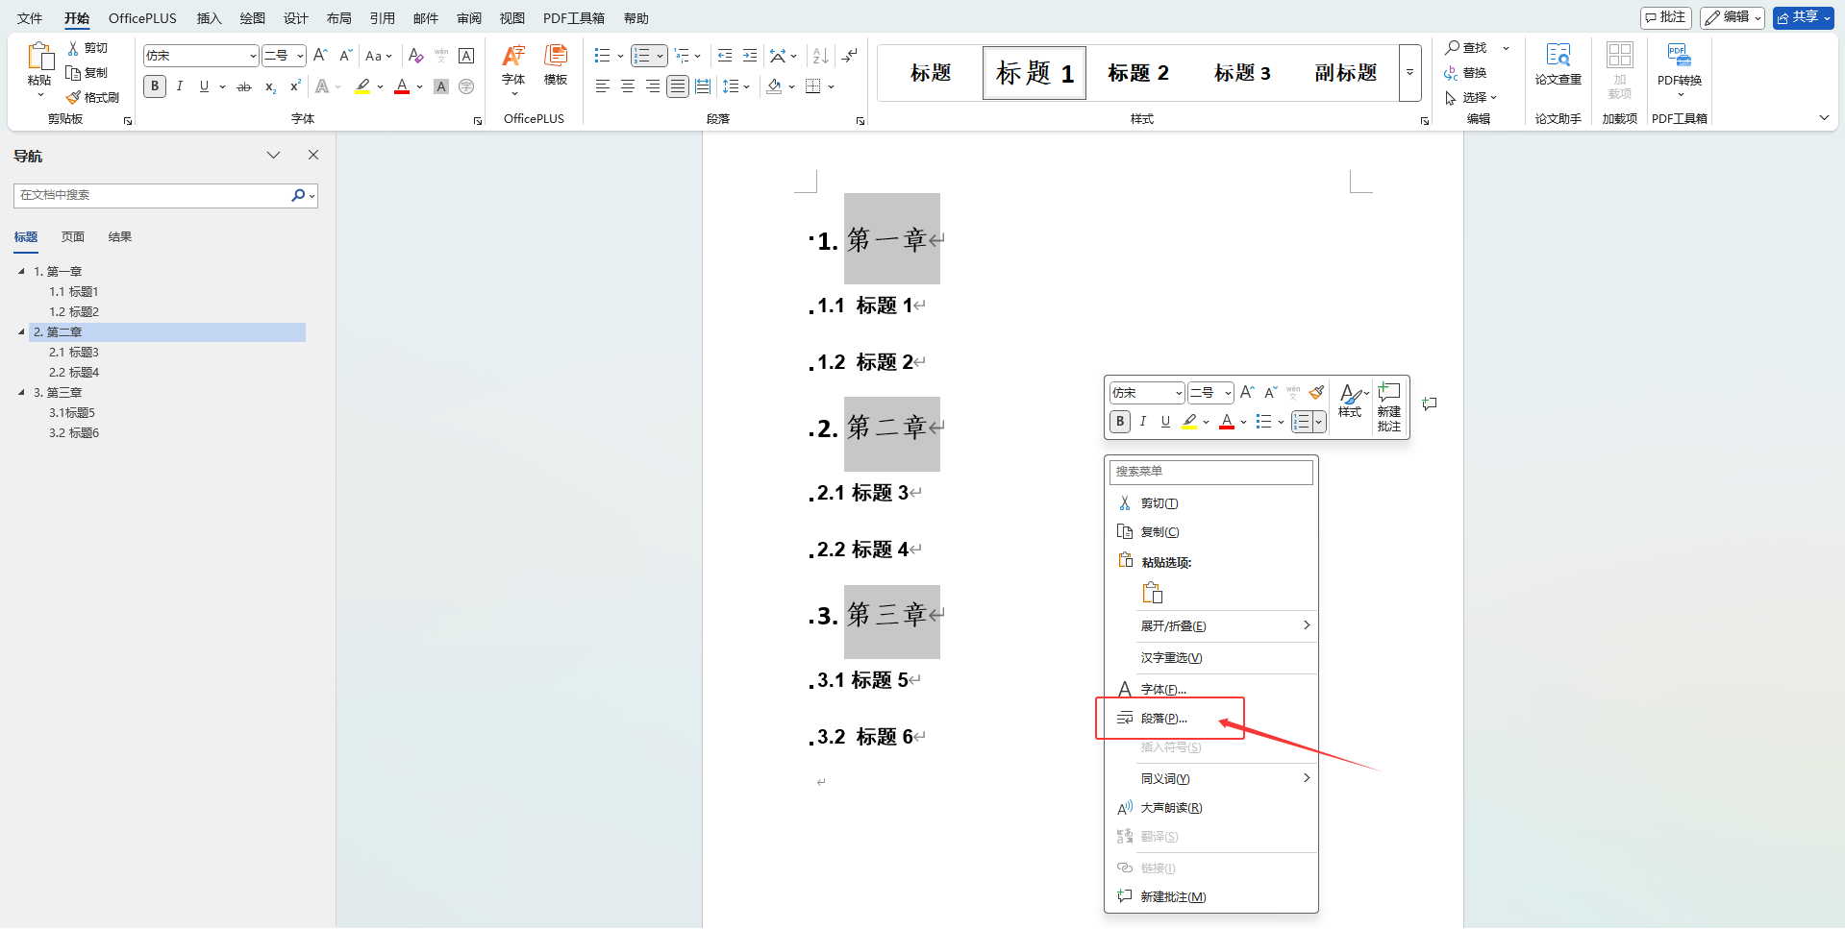Open the 插入 (Insert) ribbon tab
The height and width of the screenshot is (929, 1845).
coord(209,18)
